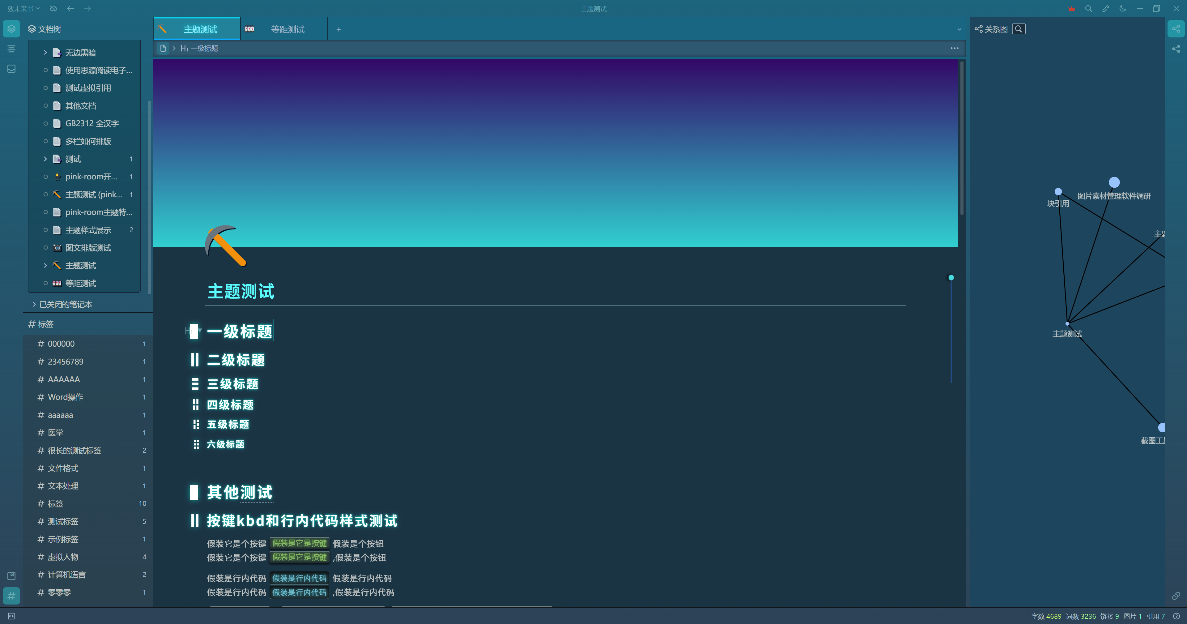The width and height of the screenshot is (1187, 624).
Task: Open the bookmarks icon in left dock
Action: tap(11, 576)
